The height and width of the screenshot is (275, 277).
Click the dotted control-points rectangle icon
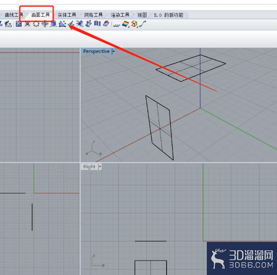click(x=36, y=24)
